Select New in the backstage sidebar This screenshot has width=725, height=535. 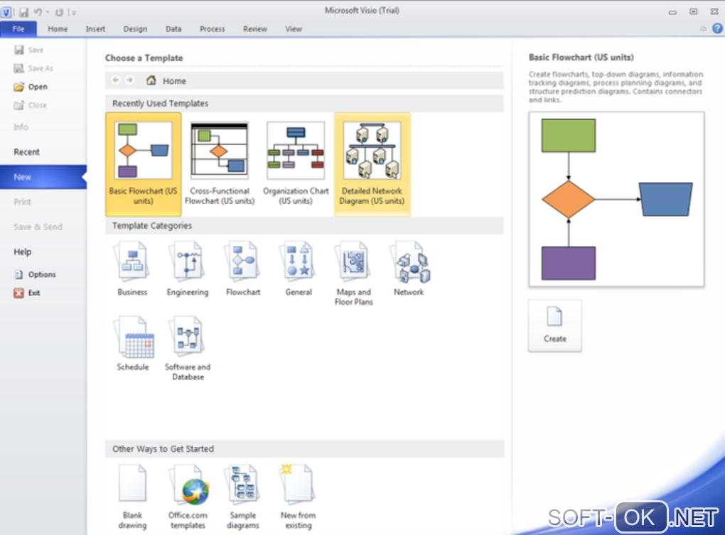[43, 177]
